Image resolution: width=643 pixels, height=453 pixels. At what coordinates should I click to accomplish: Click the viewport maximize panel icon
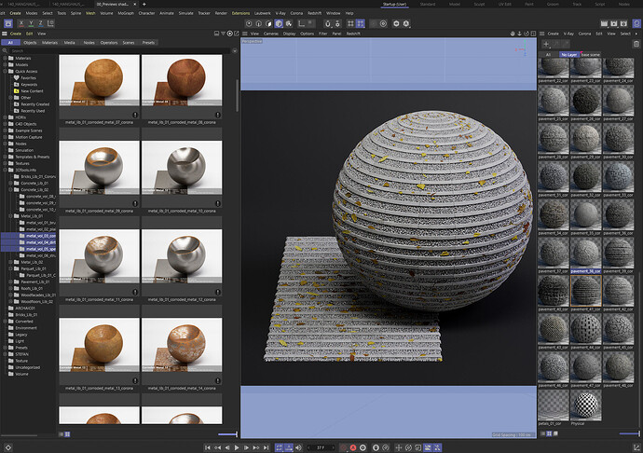point(534,34)
